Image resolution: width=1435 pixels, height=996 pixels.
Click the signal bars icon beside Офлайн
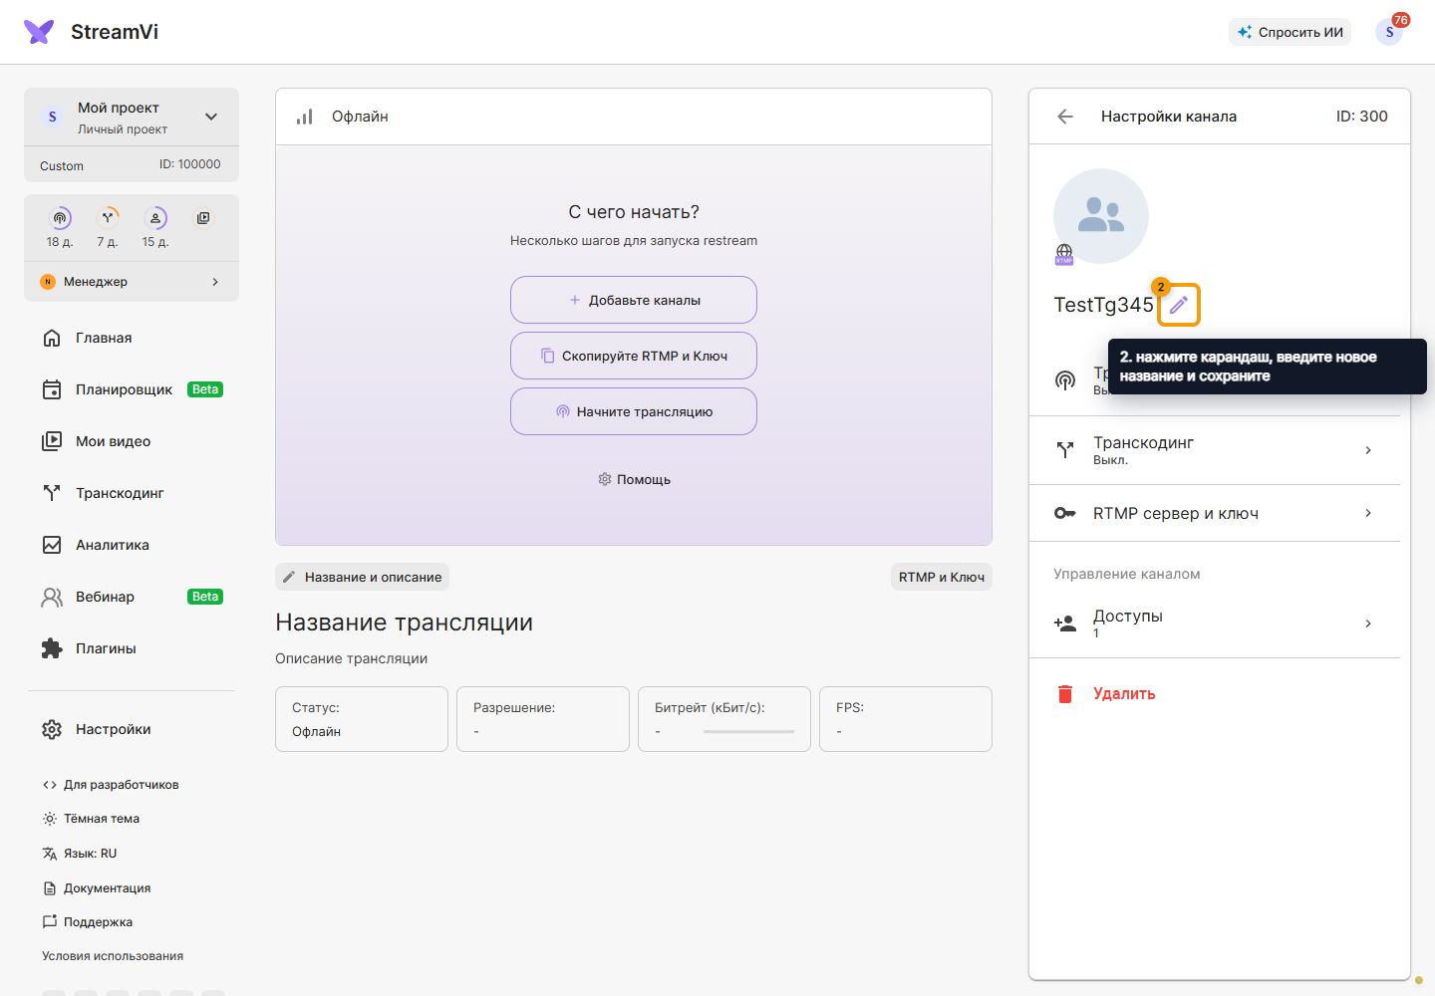coord(305,117)
